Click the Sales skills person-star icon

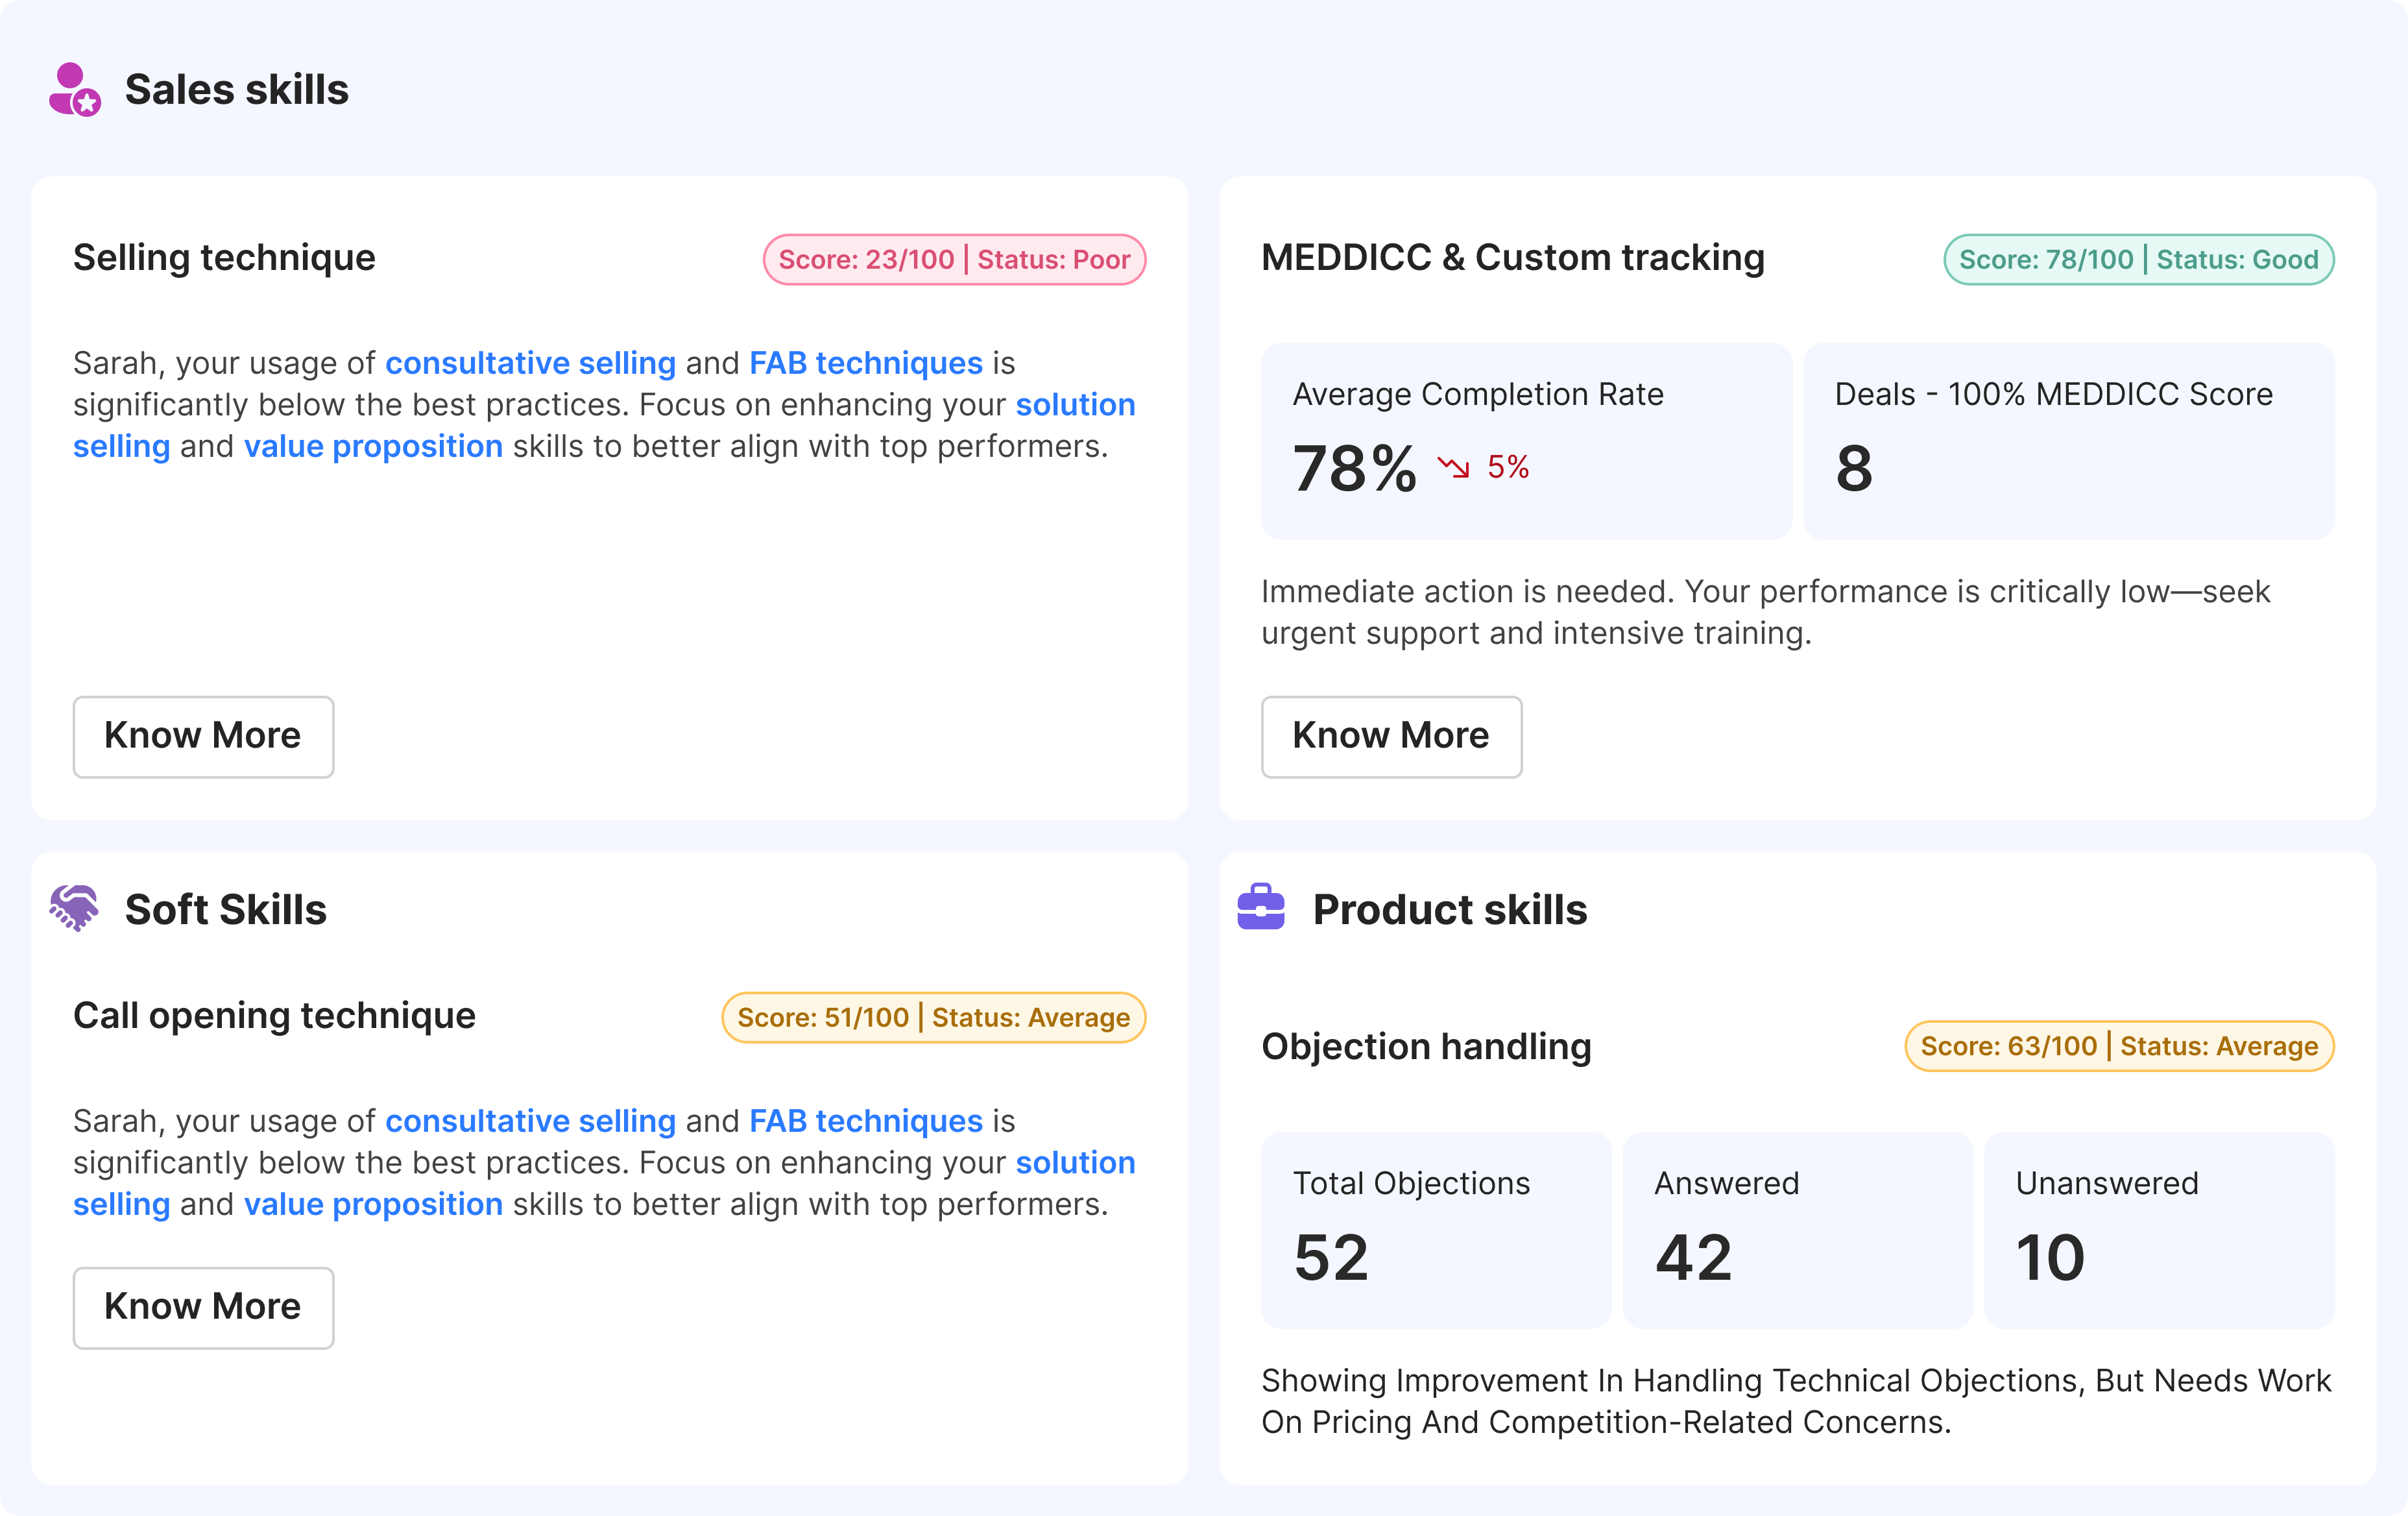pyautogui.click(x=74, y=90)
